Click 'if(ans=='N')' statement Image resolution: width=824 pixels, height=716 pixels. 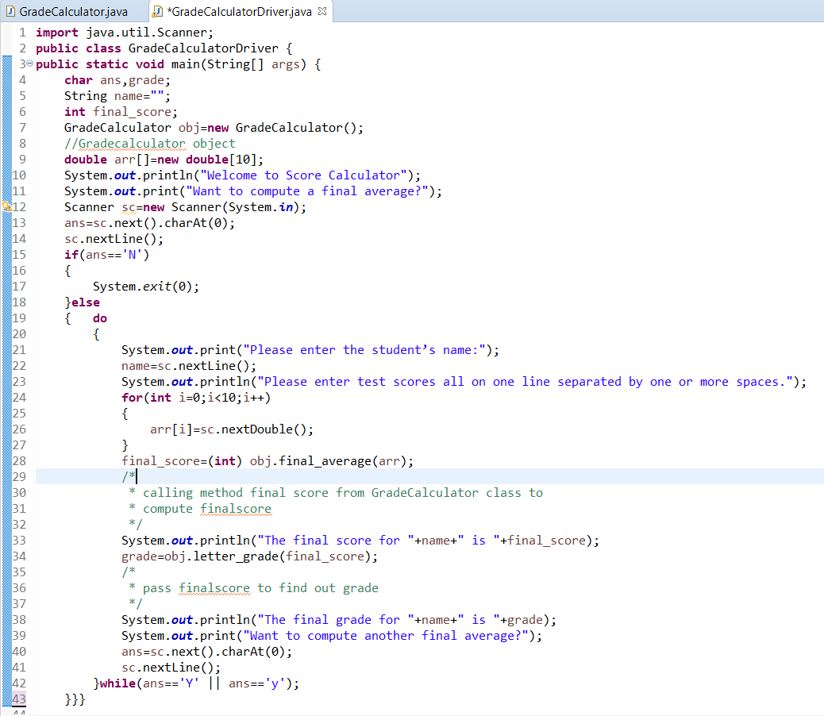106,255
